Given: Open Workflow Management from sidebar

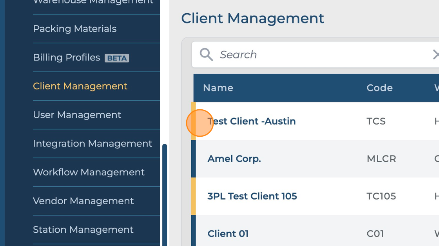Looking at the screenshot, I should (x=89, y=172).
